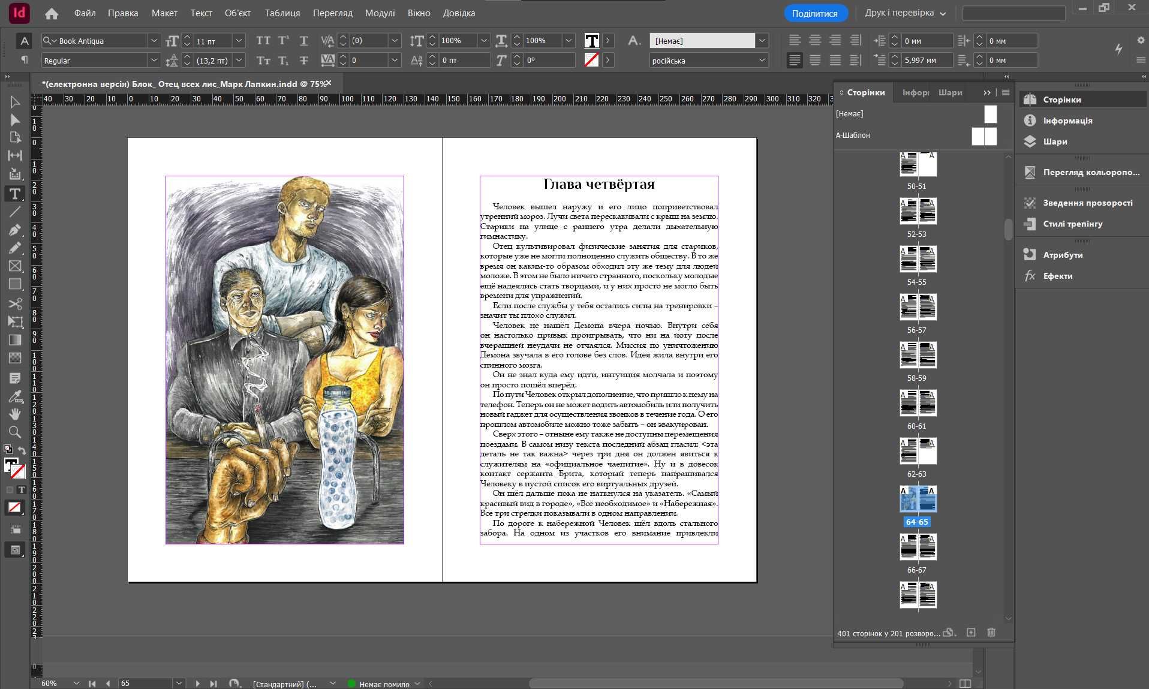The height and width of the screenshot is (689, 1149).
Task: Select the Direct Selection tool
Action: tap(15, 120)
